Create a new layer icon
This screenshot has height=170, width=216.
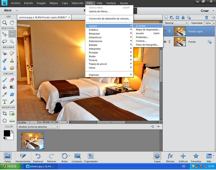pyautogui.click(x=166, y=18)
